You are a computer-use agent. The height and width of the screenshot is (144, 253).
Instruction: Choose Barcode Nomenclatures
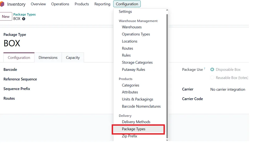click(141, 106)
